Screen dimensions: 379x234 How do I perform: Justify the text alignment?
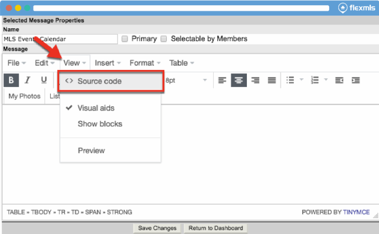click(272, 80)
